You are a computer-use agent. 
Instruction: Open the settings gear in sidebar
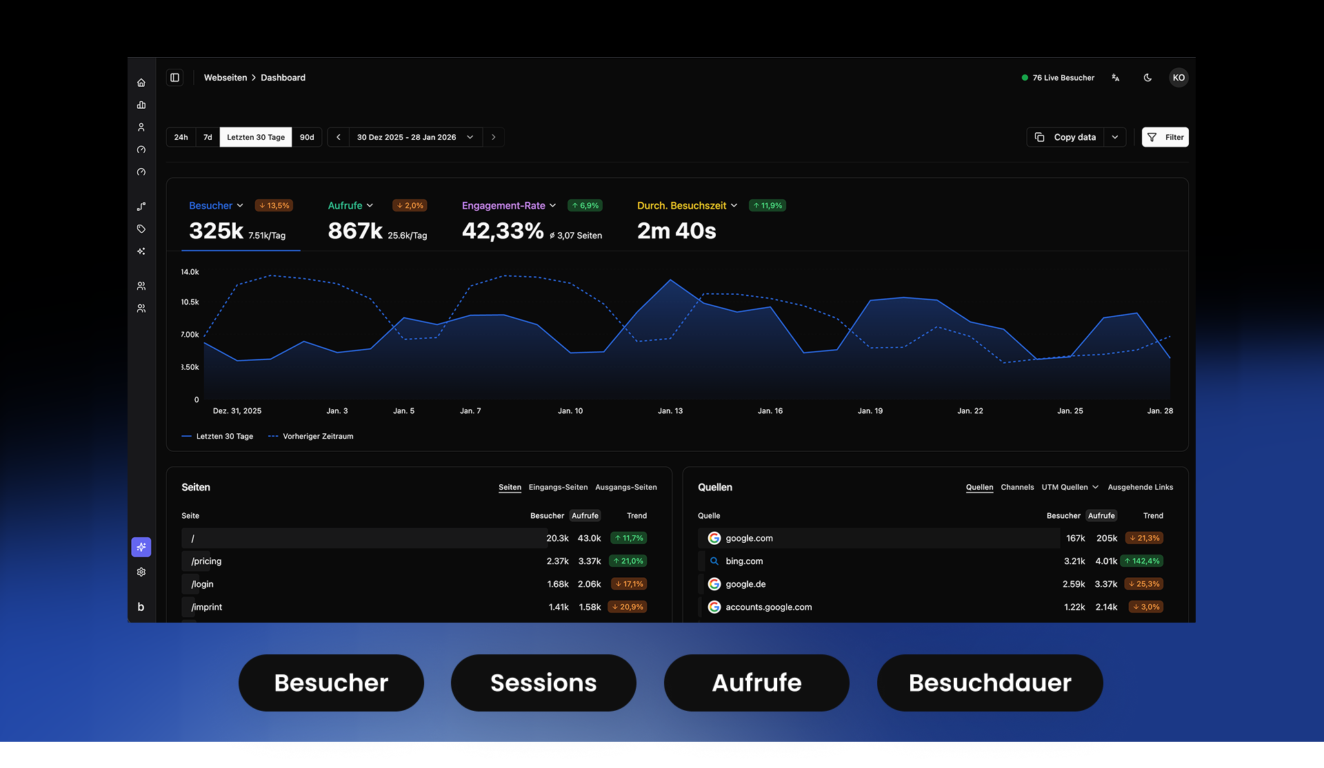(141, 572)
